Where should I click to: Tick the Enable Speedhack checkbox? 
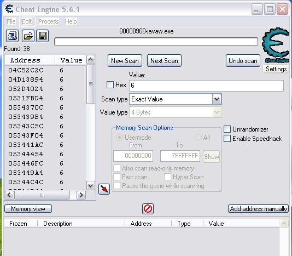pos(227,139)
